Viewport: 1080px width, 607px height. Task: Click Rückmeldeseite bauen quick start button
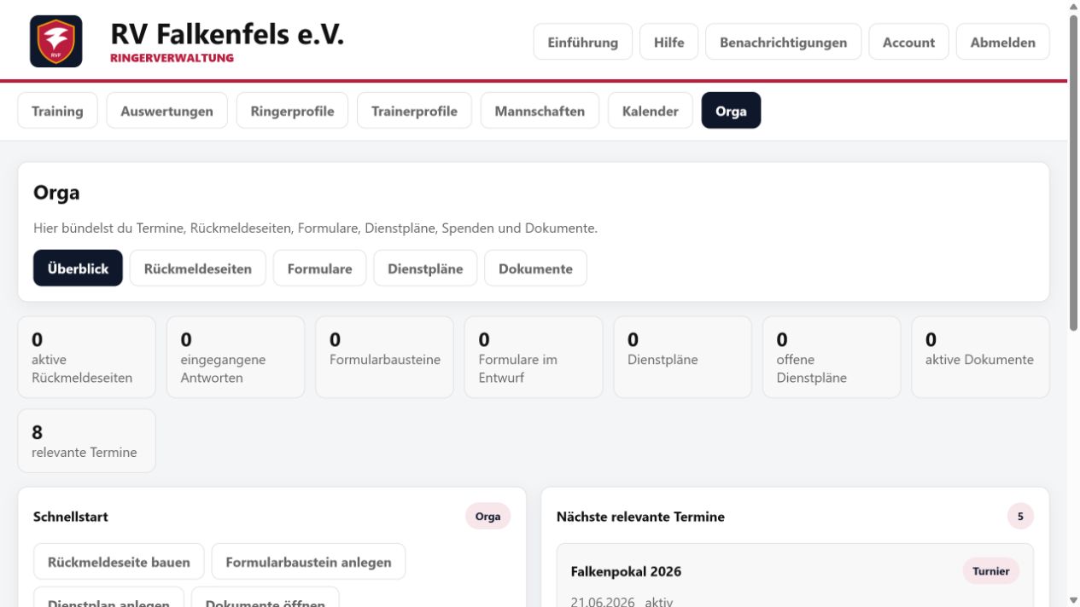[119, 562]
